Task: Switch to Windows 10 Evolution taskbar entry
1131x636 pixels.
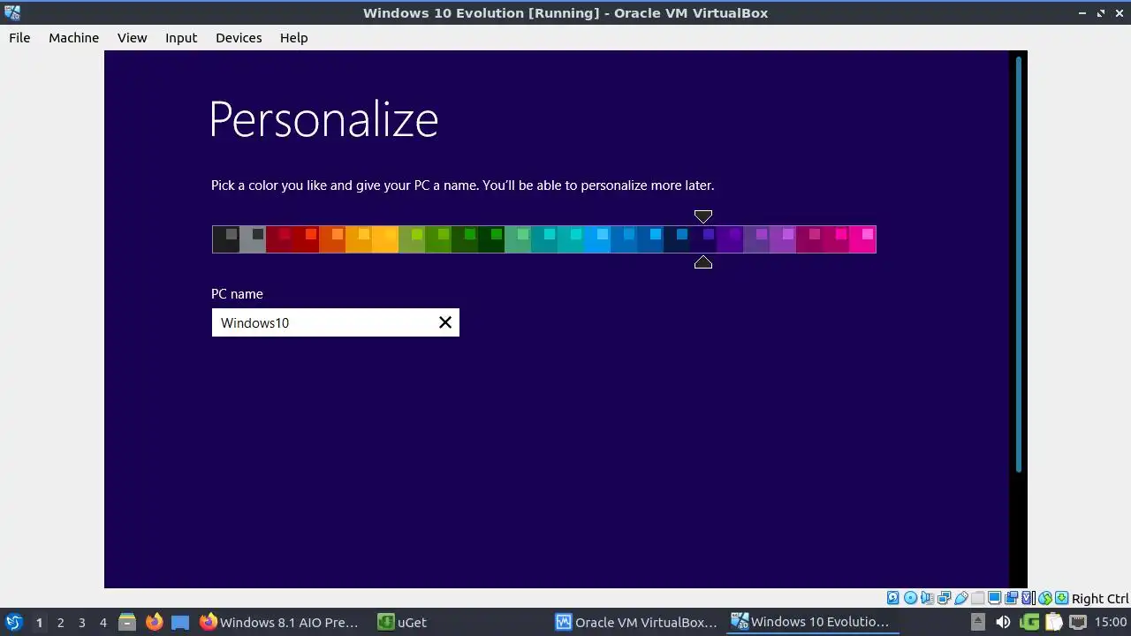Action: [x=814, y=622]
